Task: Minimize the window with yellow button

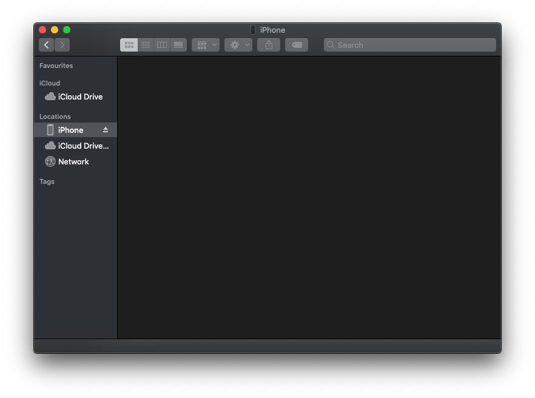Action: (55, 30)
